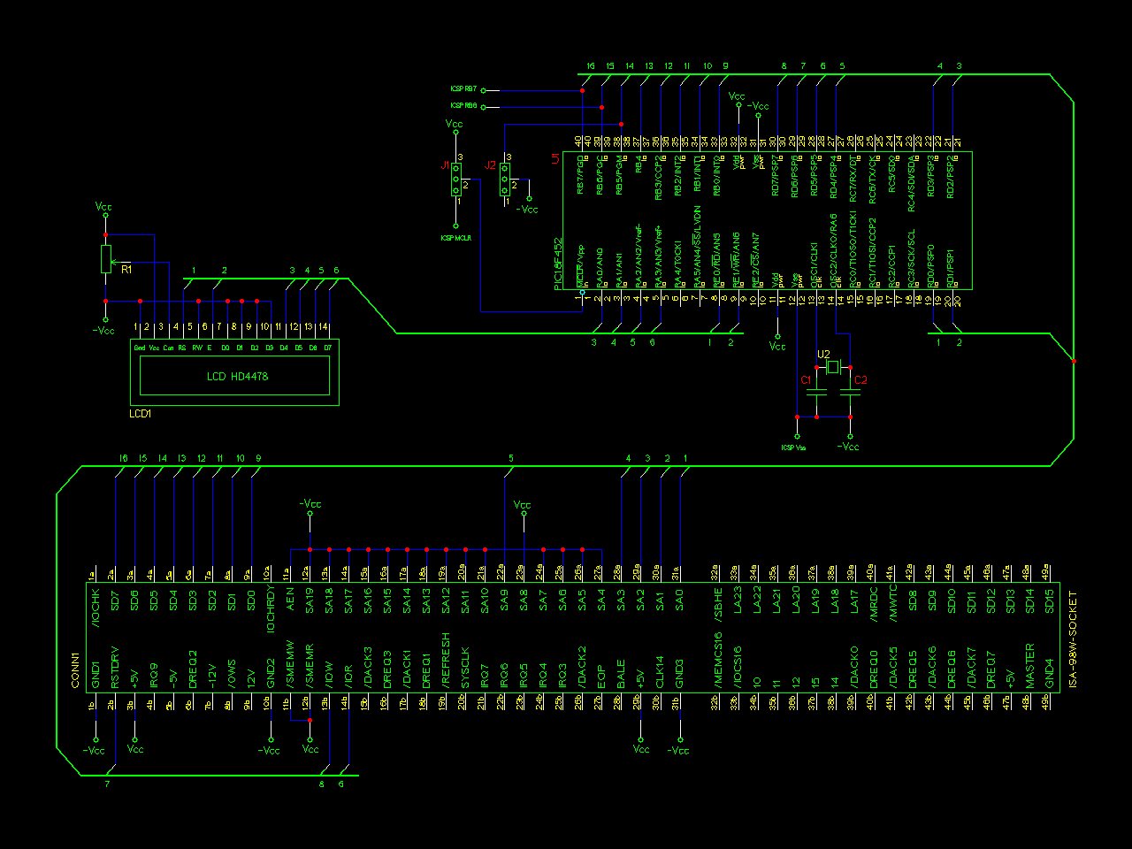Select the IRQ9 pin on CONN1

coord(154,675)
